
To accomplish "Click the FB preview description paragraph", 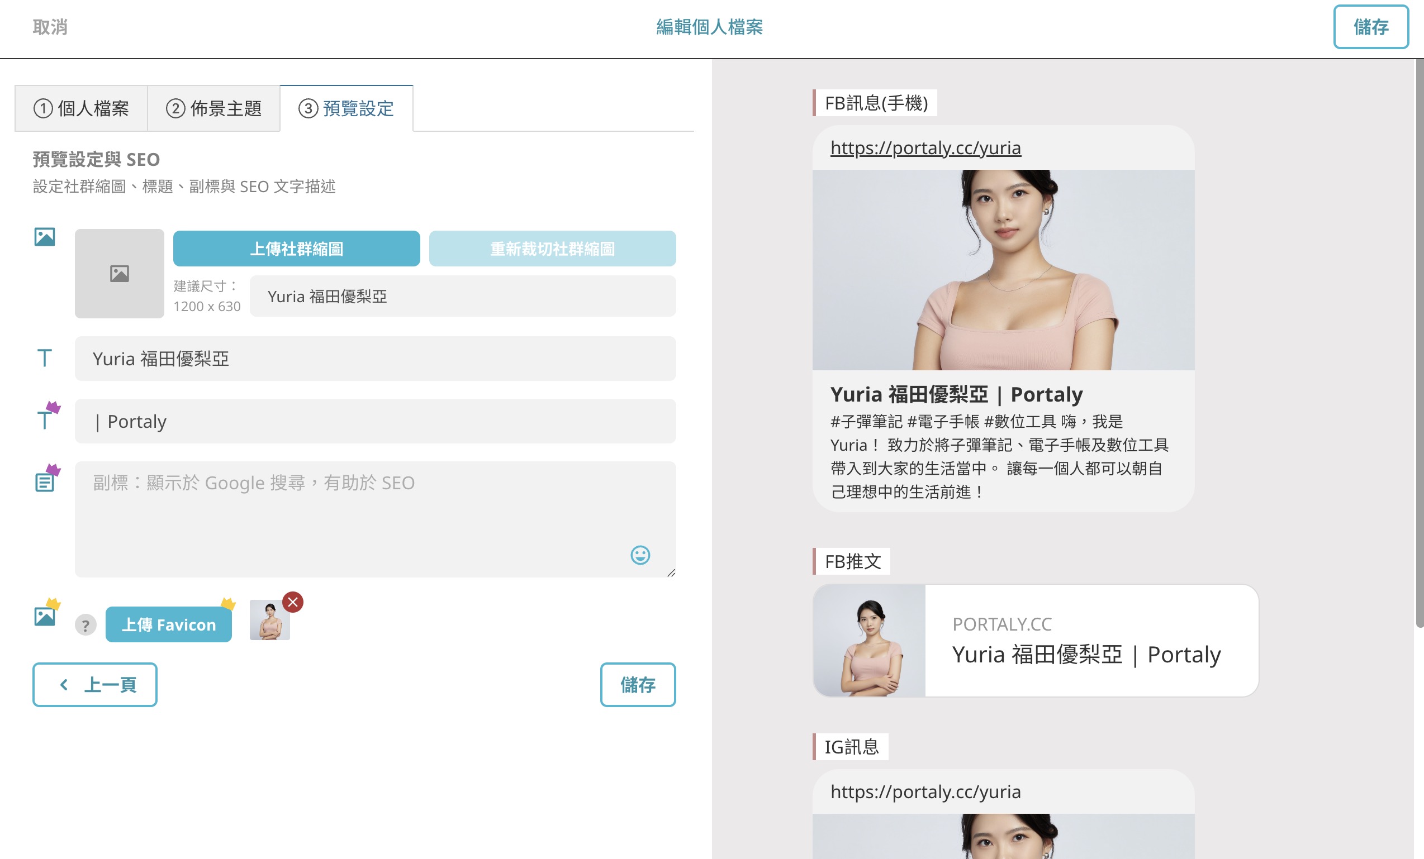I will tap(1000, 456).
